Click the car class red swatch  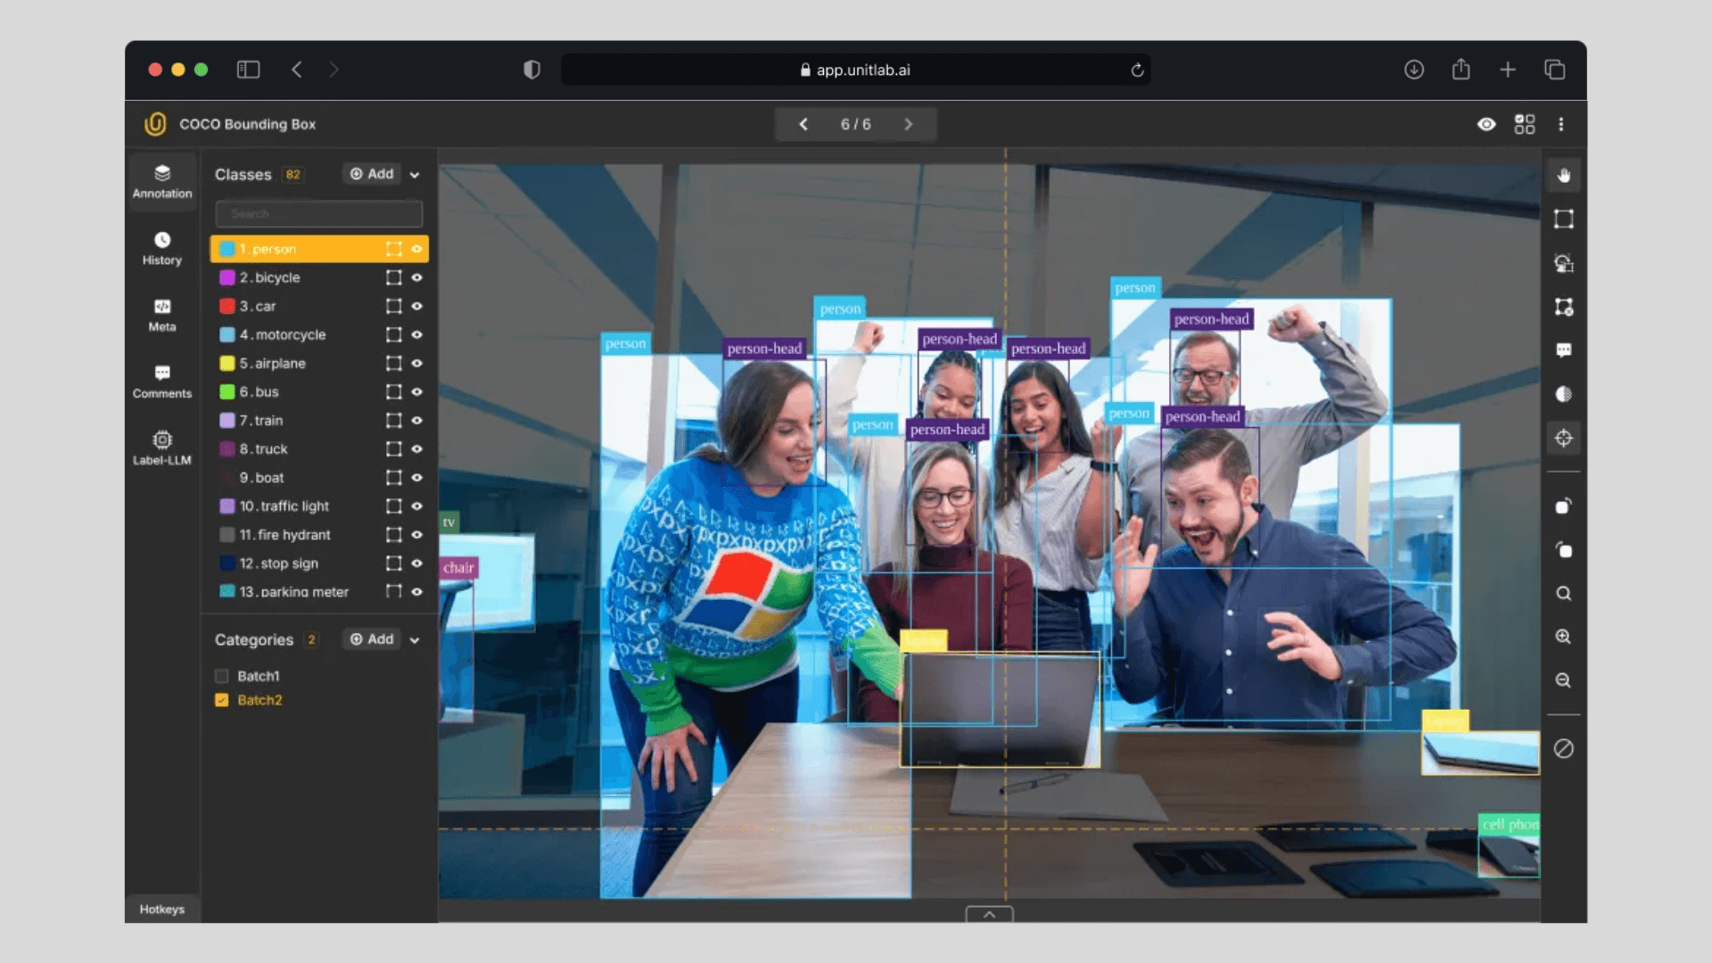[x=227, y=306]
